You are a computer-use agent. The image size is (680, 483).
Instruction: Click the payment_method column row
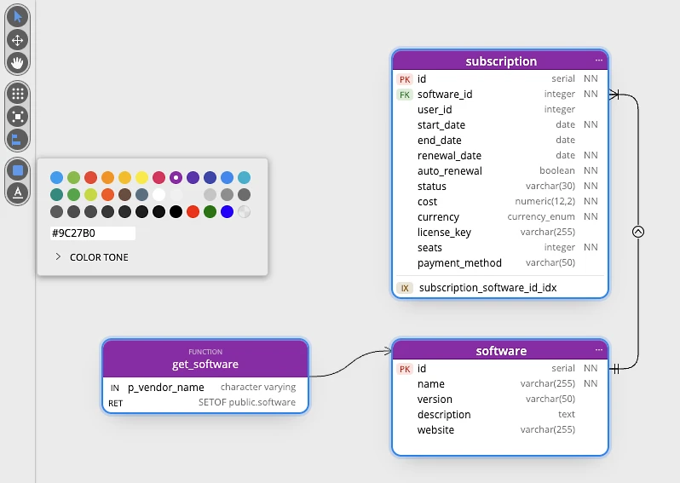(499, 262)
